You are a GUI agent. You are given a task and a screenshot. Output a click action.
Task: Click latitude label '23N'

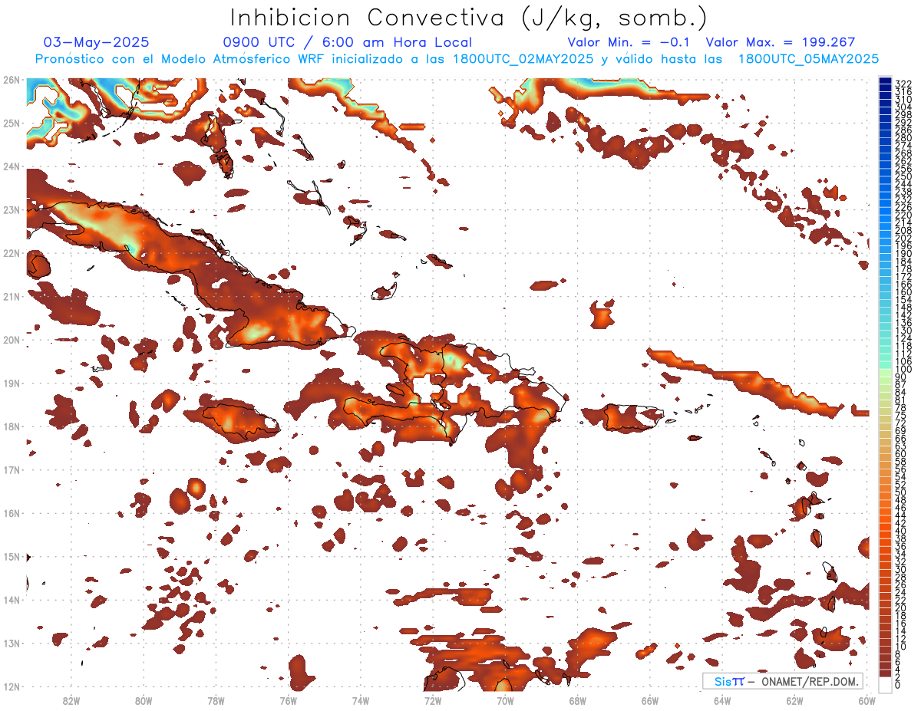coord(11,209)
